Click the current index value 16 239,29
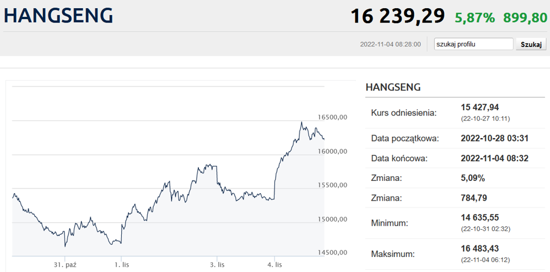 tap(397, 16)
